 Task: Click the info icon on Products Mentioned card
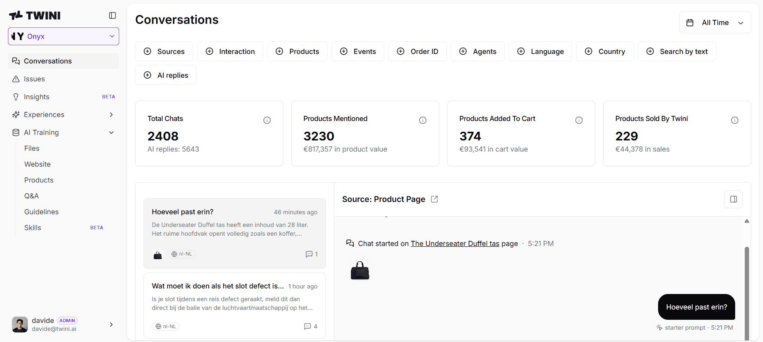pos(423,120)
